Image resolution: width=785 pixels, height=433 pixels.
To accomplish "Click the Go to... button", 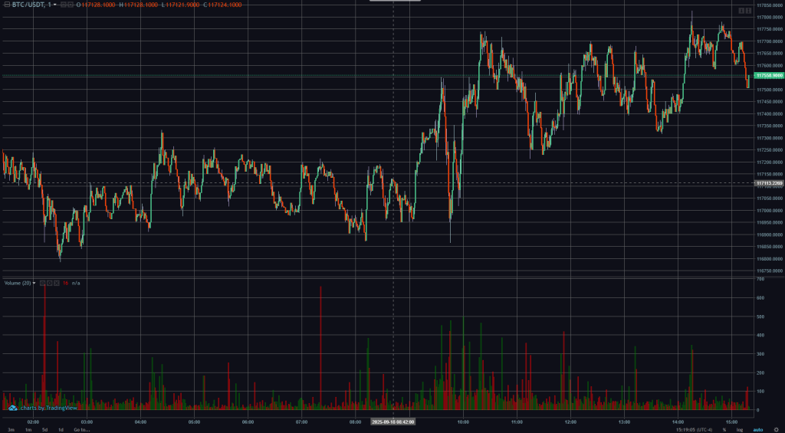I will click(x=81, y=430).
